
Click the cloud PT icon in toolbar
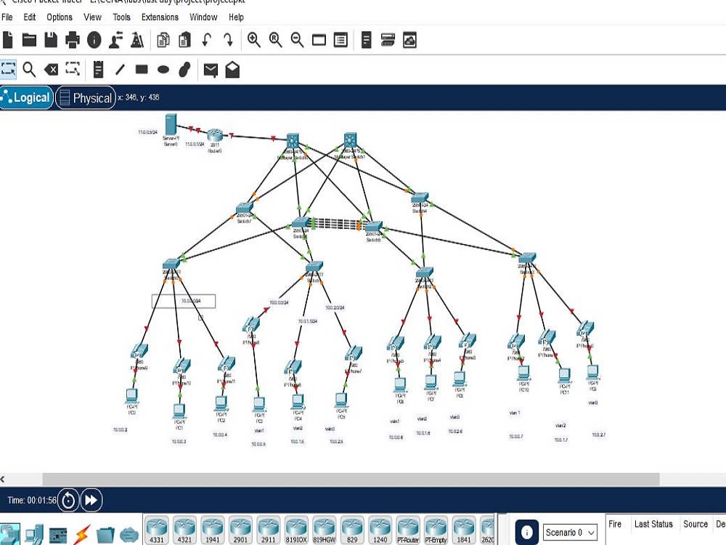pyautogui.click(x=409, y=40)
